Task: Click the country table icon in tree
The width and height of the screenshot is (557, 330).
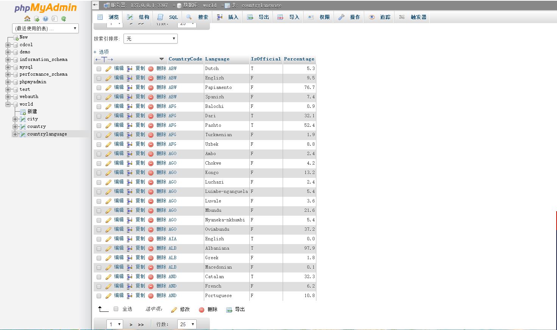Action: coord(23,126)
